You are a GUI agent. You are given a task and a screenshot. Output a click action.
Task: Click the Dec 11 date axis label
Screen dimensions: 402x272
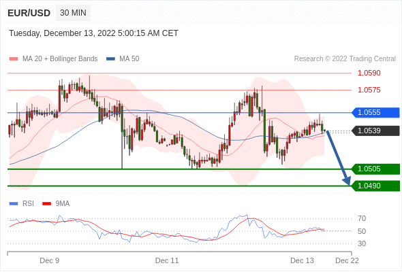pyautogui.click(x=167, y=260)
